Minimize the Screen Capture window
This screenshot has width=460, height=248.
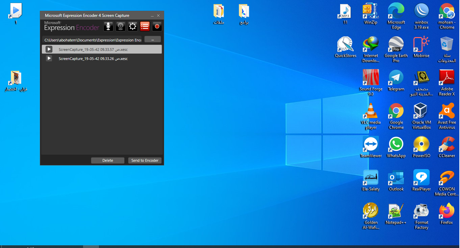[152, 15]
